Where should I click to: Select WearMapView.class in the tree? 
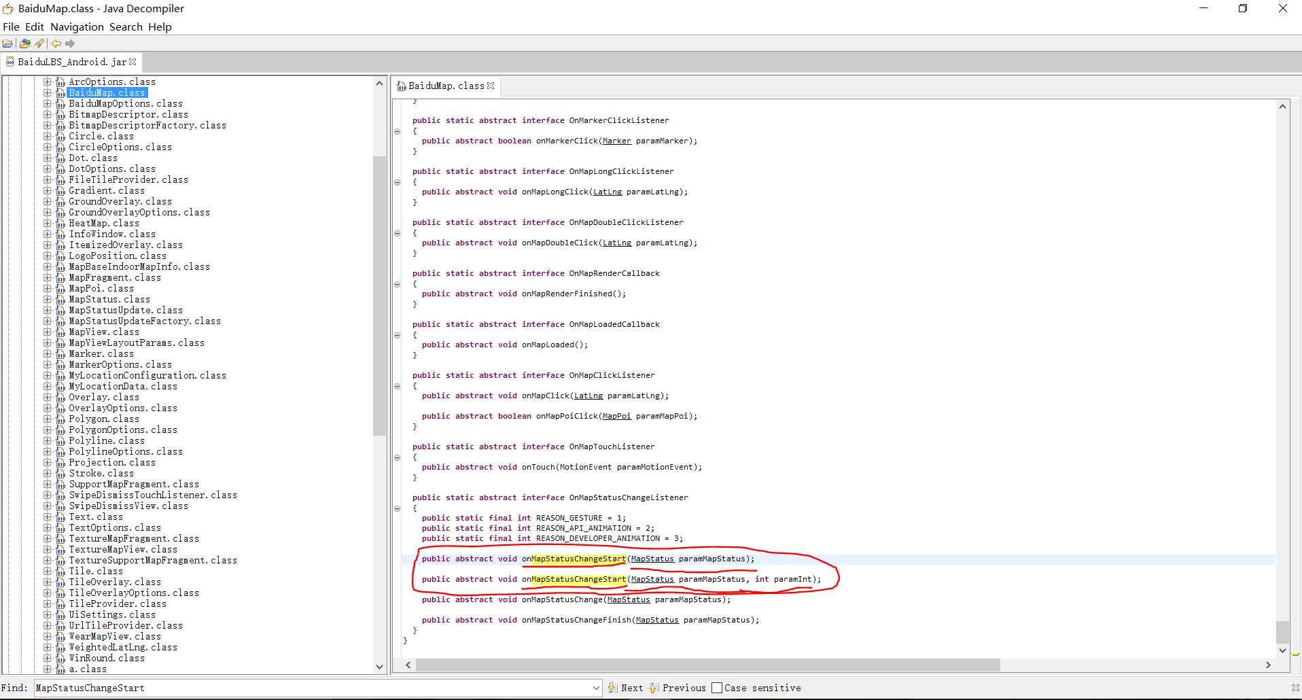click(114, 637)
